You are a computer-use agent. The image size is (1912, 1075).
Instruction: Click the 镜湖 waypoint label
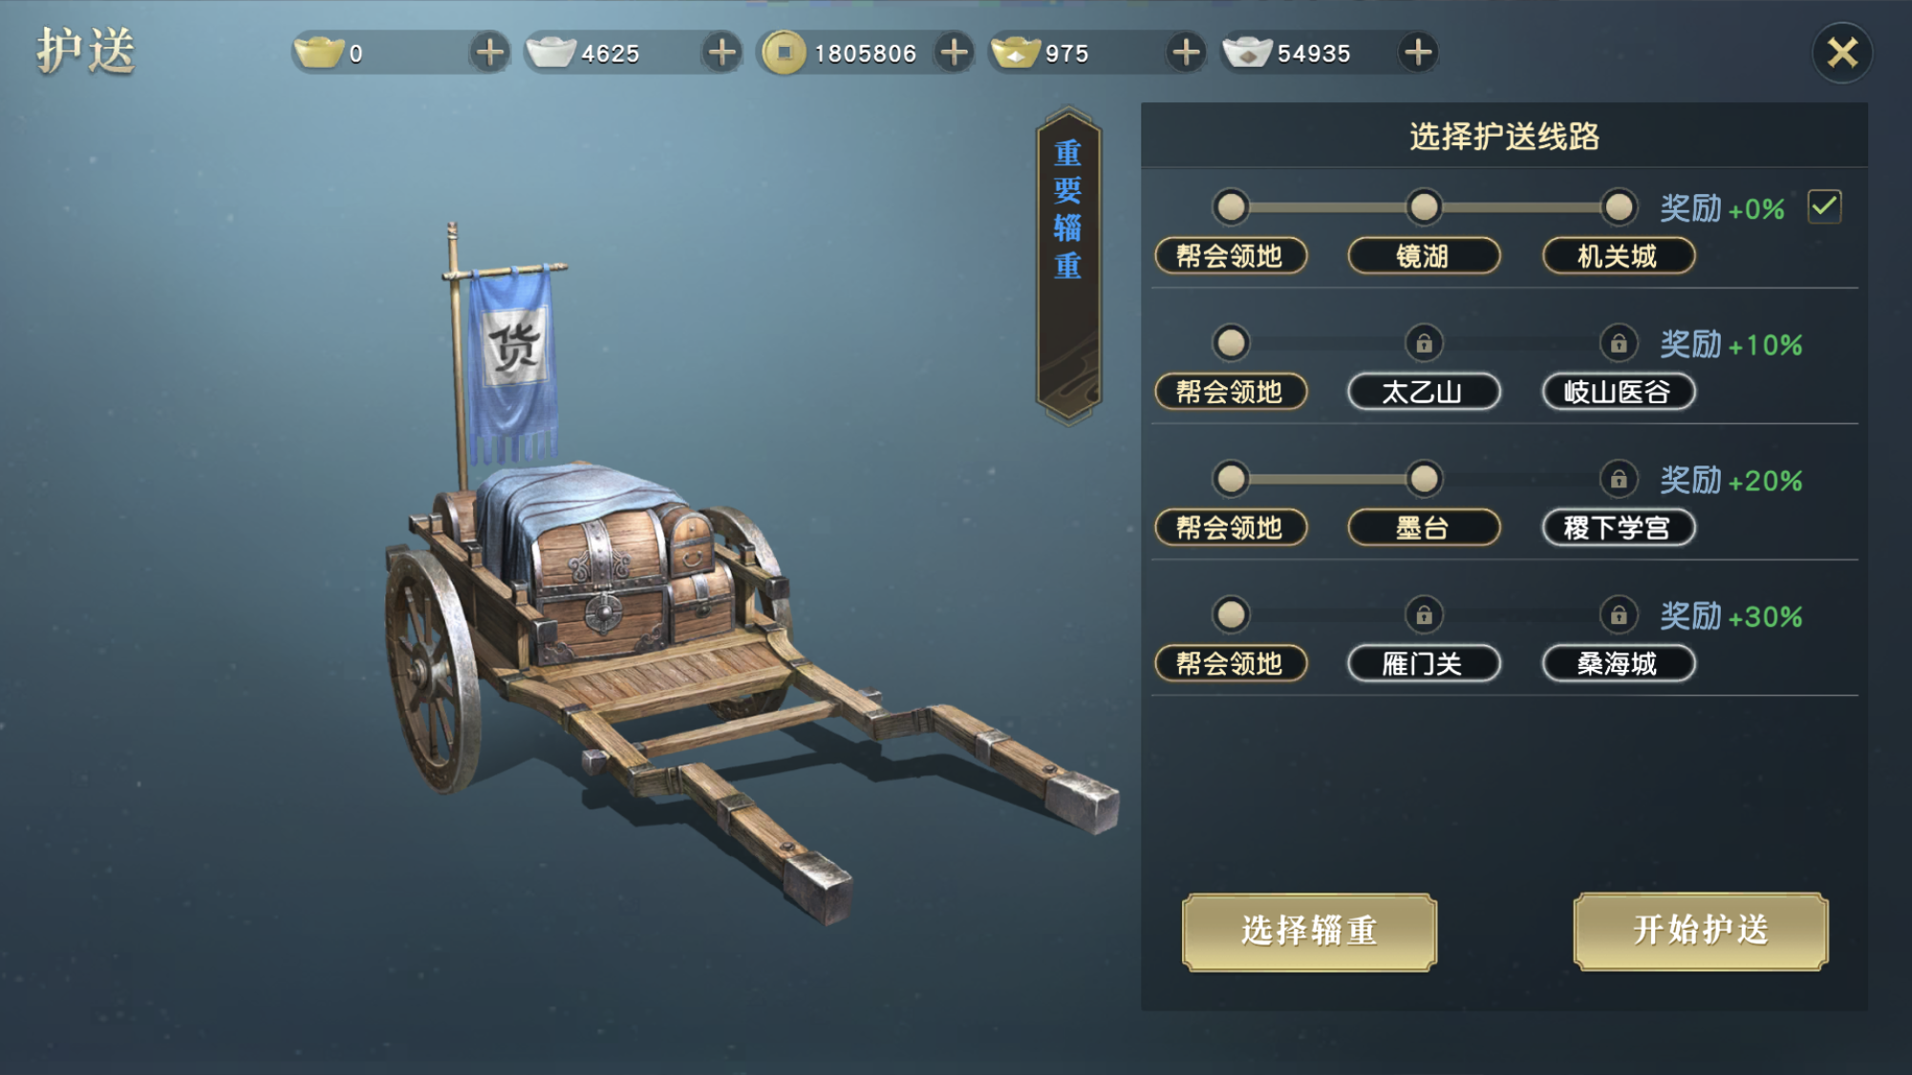click(x=1424, y=256)
